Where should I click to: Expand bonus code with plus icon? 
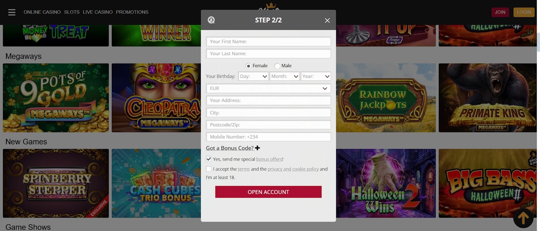(x=258, y=148)
